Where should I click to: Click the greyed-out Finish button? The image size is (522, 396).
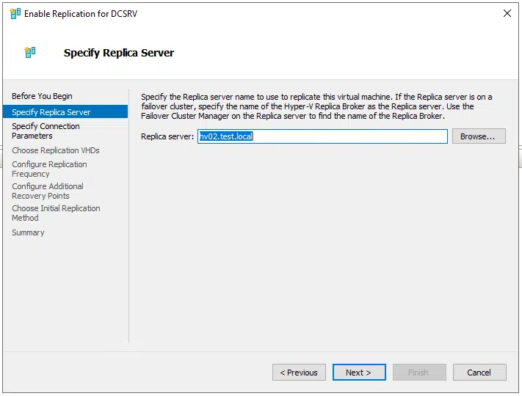(419, 373)
